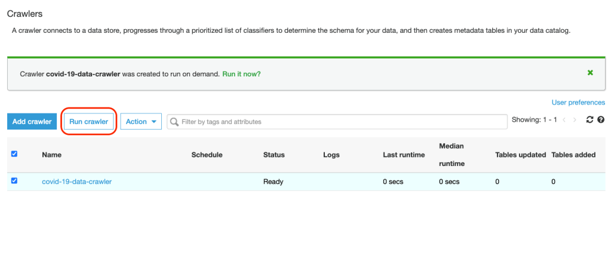Click the Add crawler button
Image resolution: width=611 pixels, height=268 pixels.
click(32, 122)
